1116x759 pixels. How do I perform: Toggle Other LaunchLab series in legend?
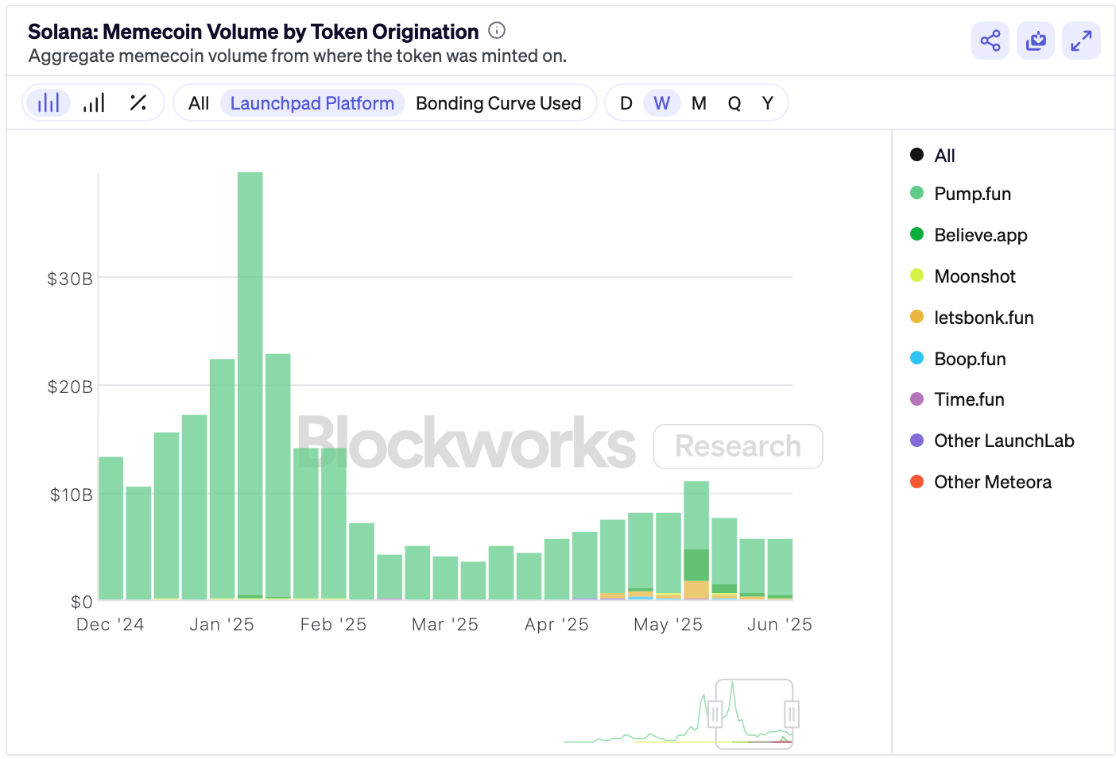click(992, 441)
